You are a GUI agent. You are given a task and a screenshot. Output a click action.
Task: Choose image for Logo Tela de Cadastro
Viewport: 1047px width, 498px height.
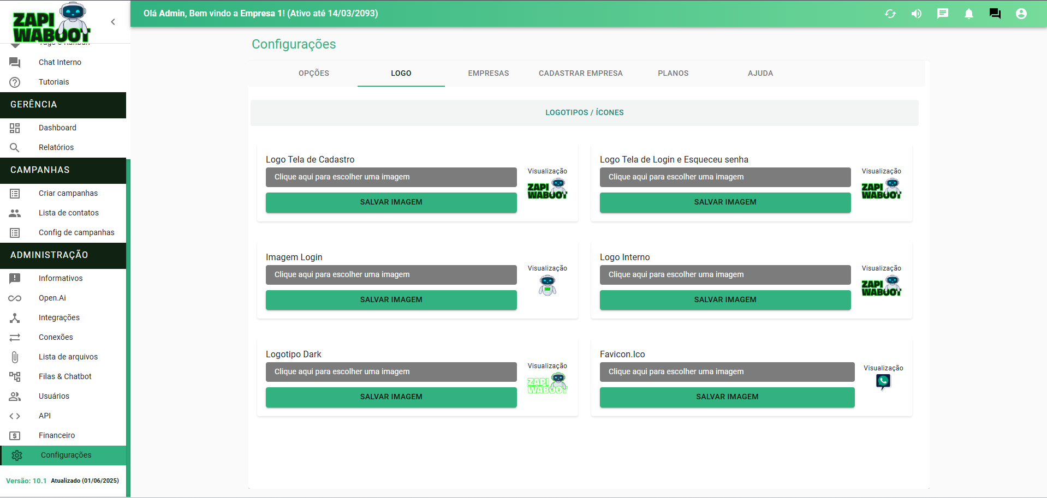click(391, 177)
